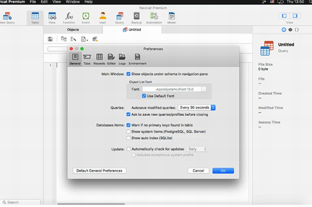Switch to the Objects tab
The height and width of the screenshot is (207, 312).
tap(73, 29)
